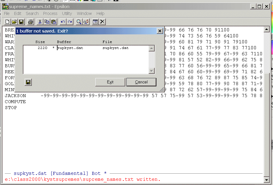Viewport: 273px width, 185px height.
Task: Click the Search magnifier icon
Action: pyautogui.click(x=79, y=22)
